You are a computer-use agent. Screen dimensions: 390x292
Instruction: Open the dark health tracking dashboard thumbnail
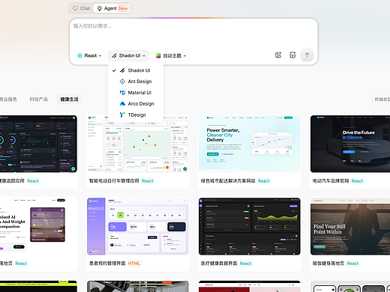[38, 144]
